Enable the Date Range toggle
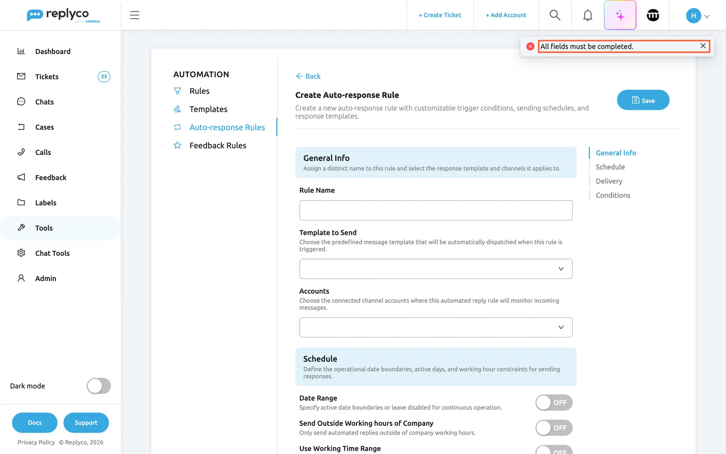Image resolution: width=726 pixels, height=454 pixels. click(x=554, y=403)
